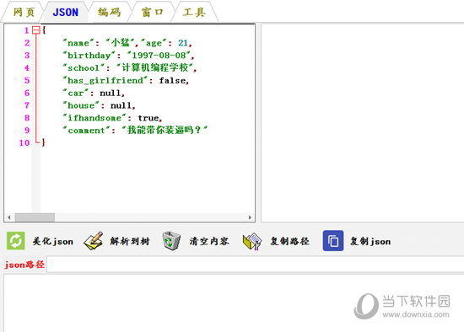Click the closing brace on line 10
Screen dimensions: 464x332
(43, 142)
